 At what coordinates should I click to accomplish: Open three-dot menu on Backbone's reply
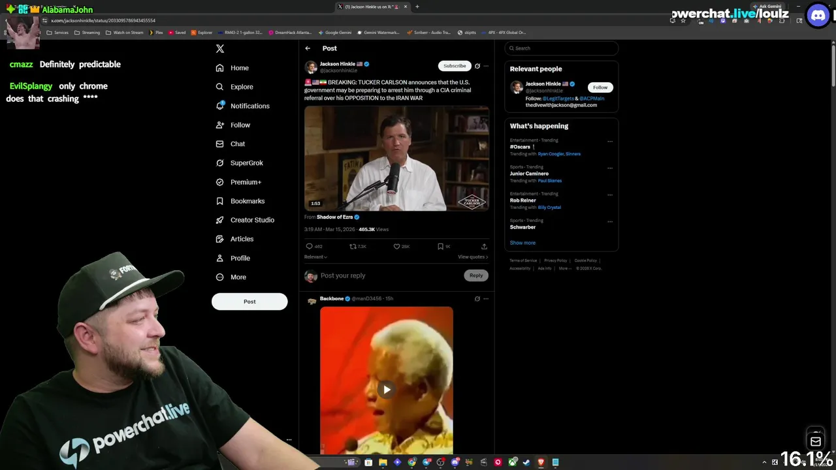point(485,299)
